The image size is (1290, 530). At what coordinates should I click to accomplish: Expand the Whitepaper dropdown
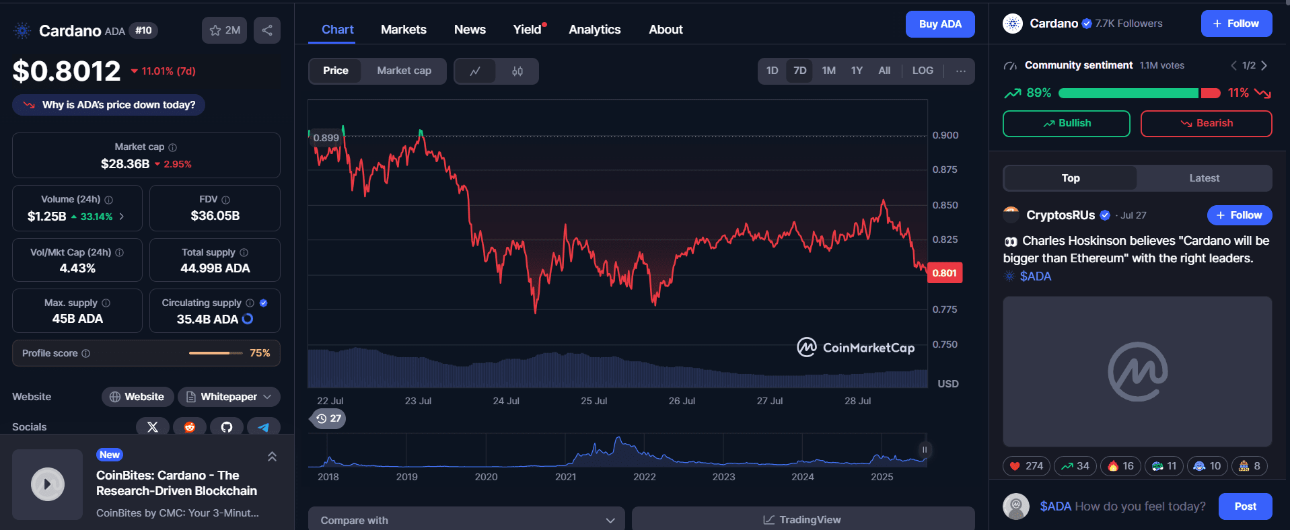(229, 397)
